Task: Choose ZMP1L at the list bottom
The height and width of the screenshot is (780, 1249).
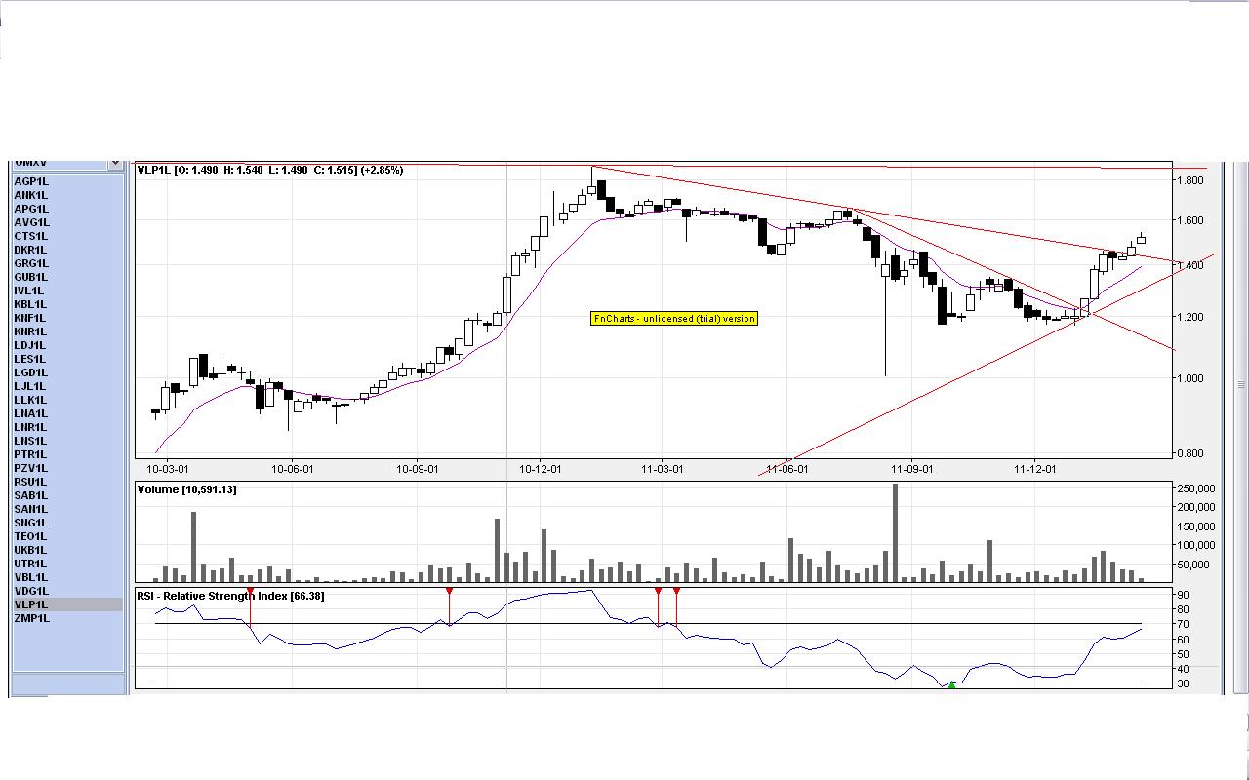Action: 31,618
